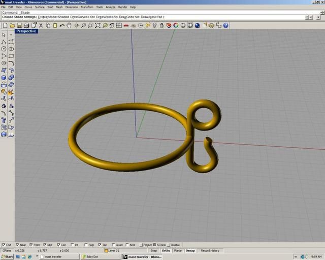This screenshot has height=260, width=325.
Task: Toggle the Near osnap checkbox
Action: click(17, 245)
